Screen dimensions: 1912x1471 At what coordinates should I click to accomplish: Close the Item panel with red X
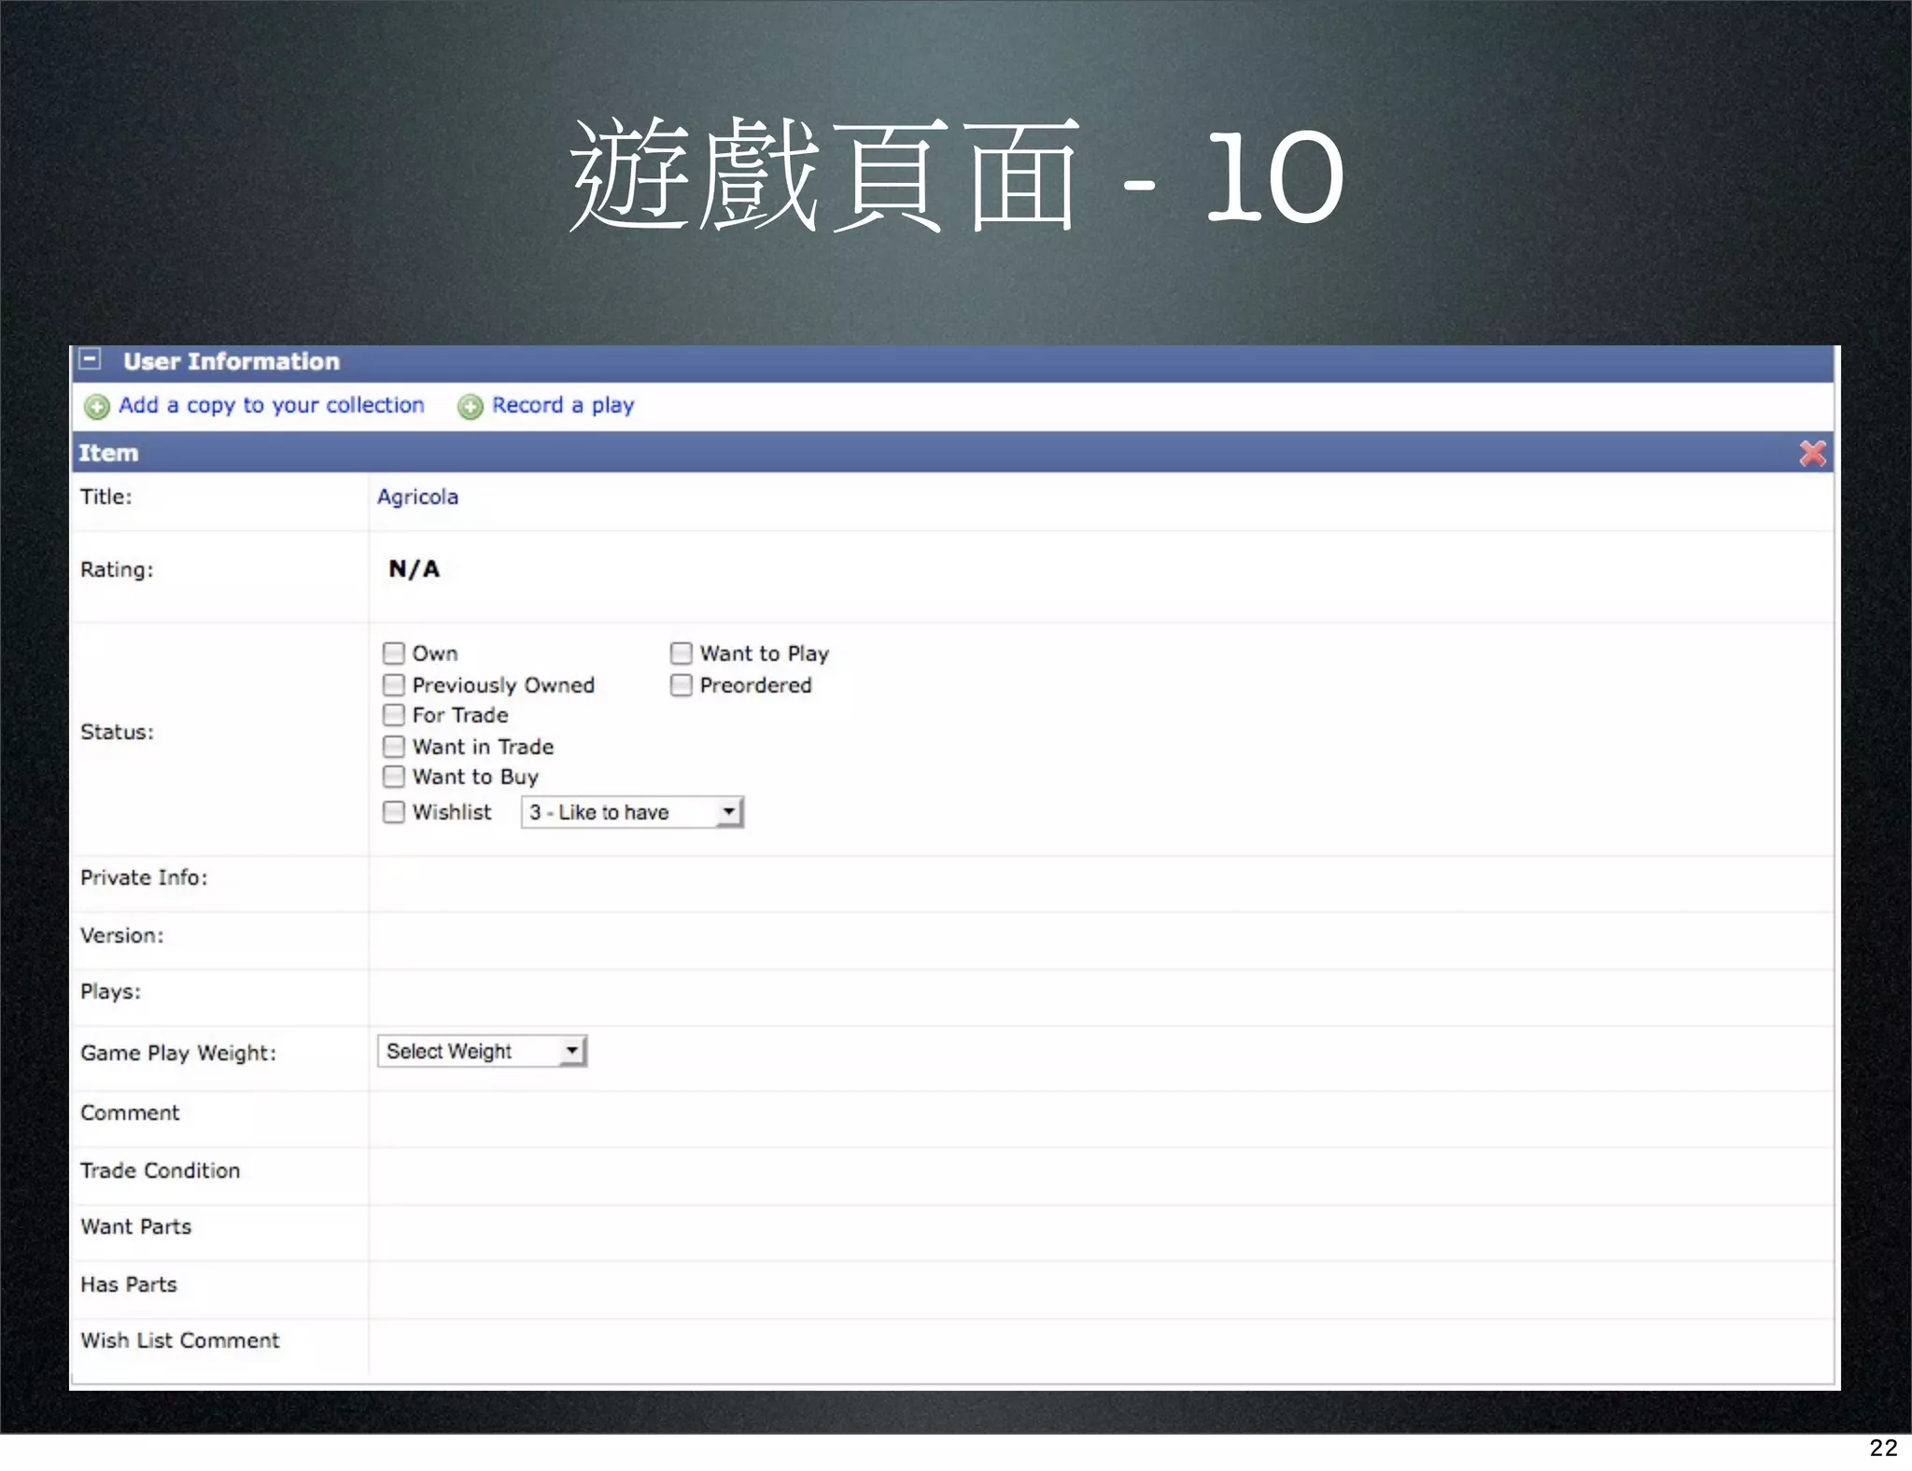click(x=1812, y=454)
